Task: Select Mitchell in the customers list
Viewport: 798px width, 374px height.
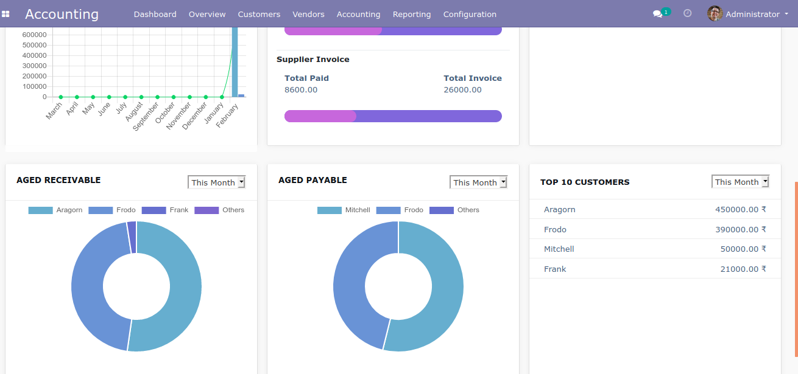Action: click(559, 249)
